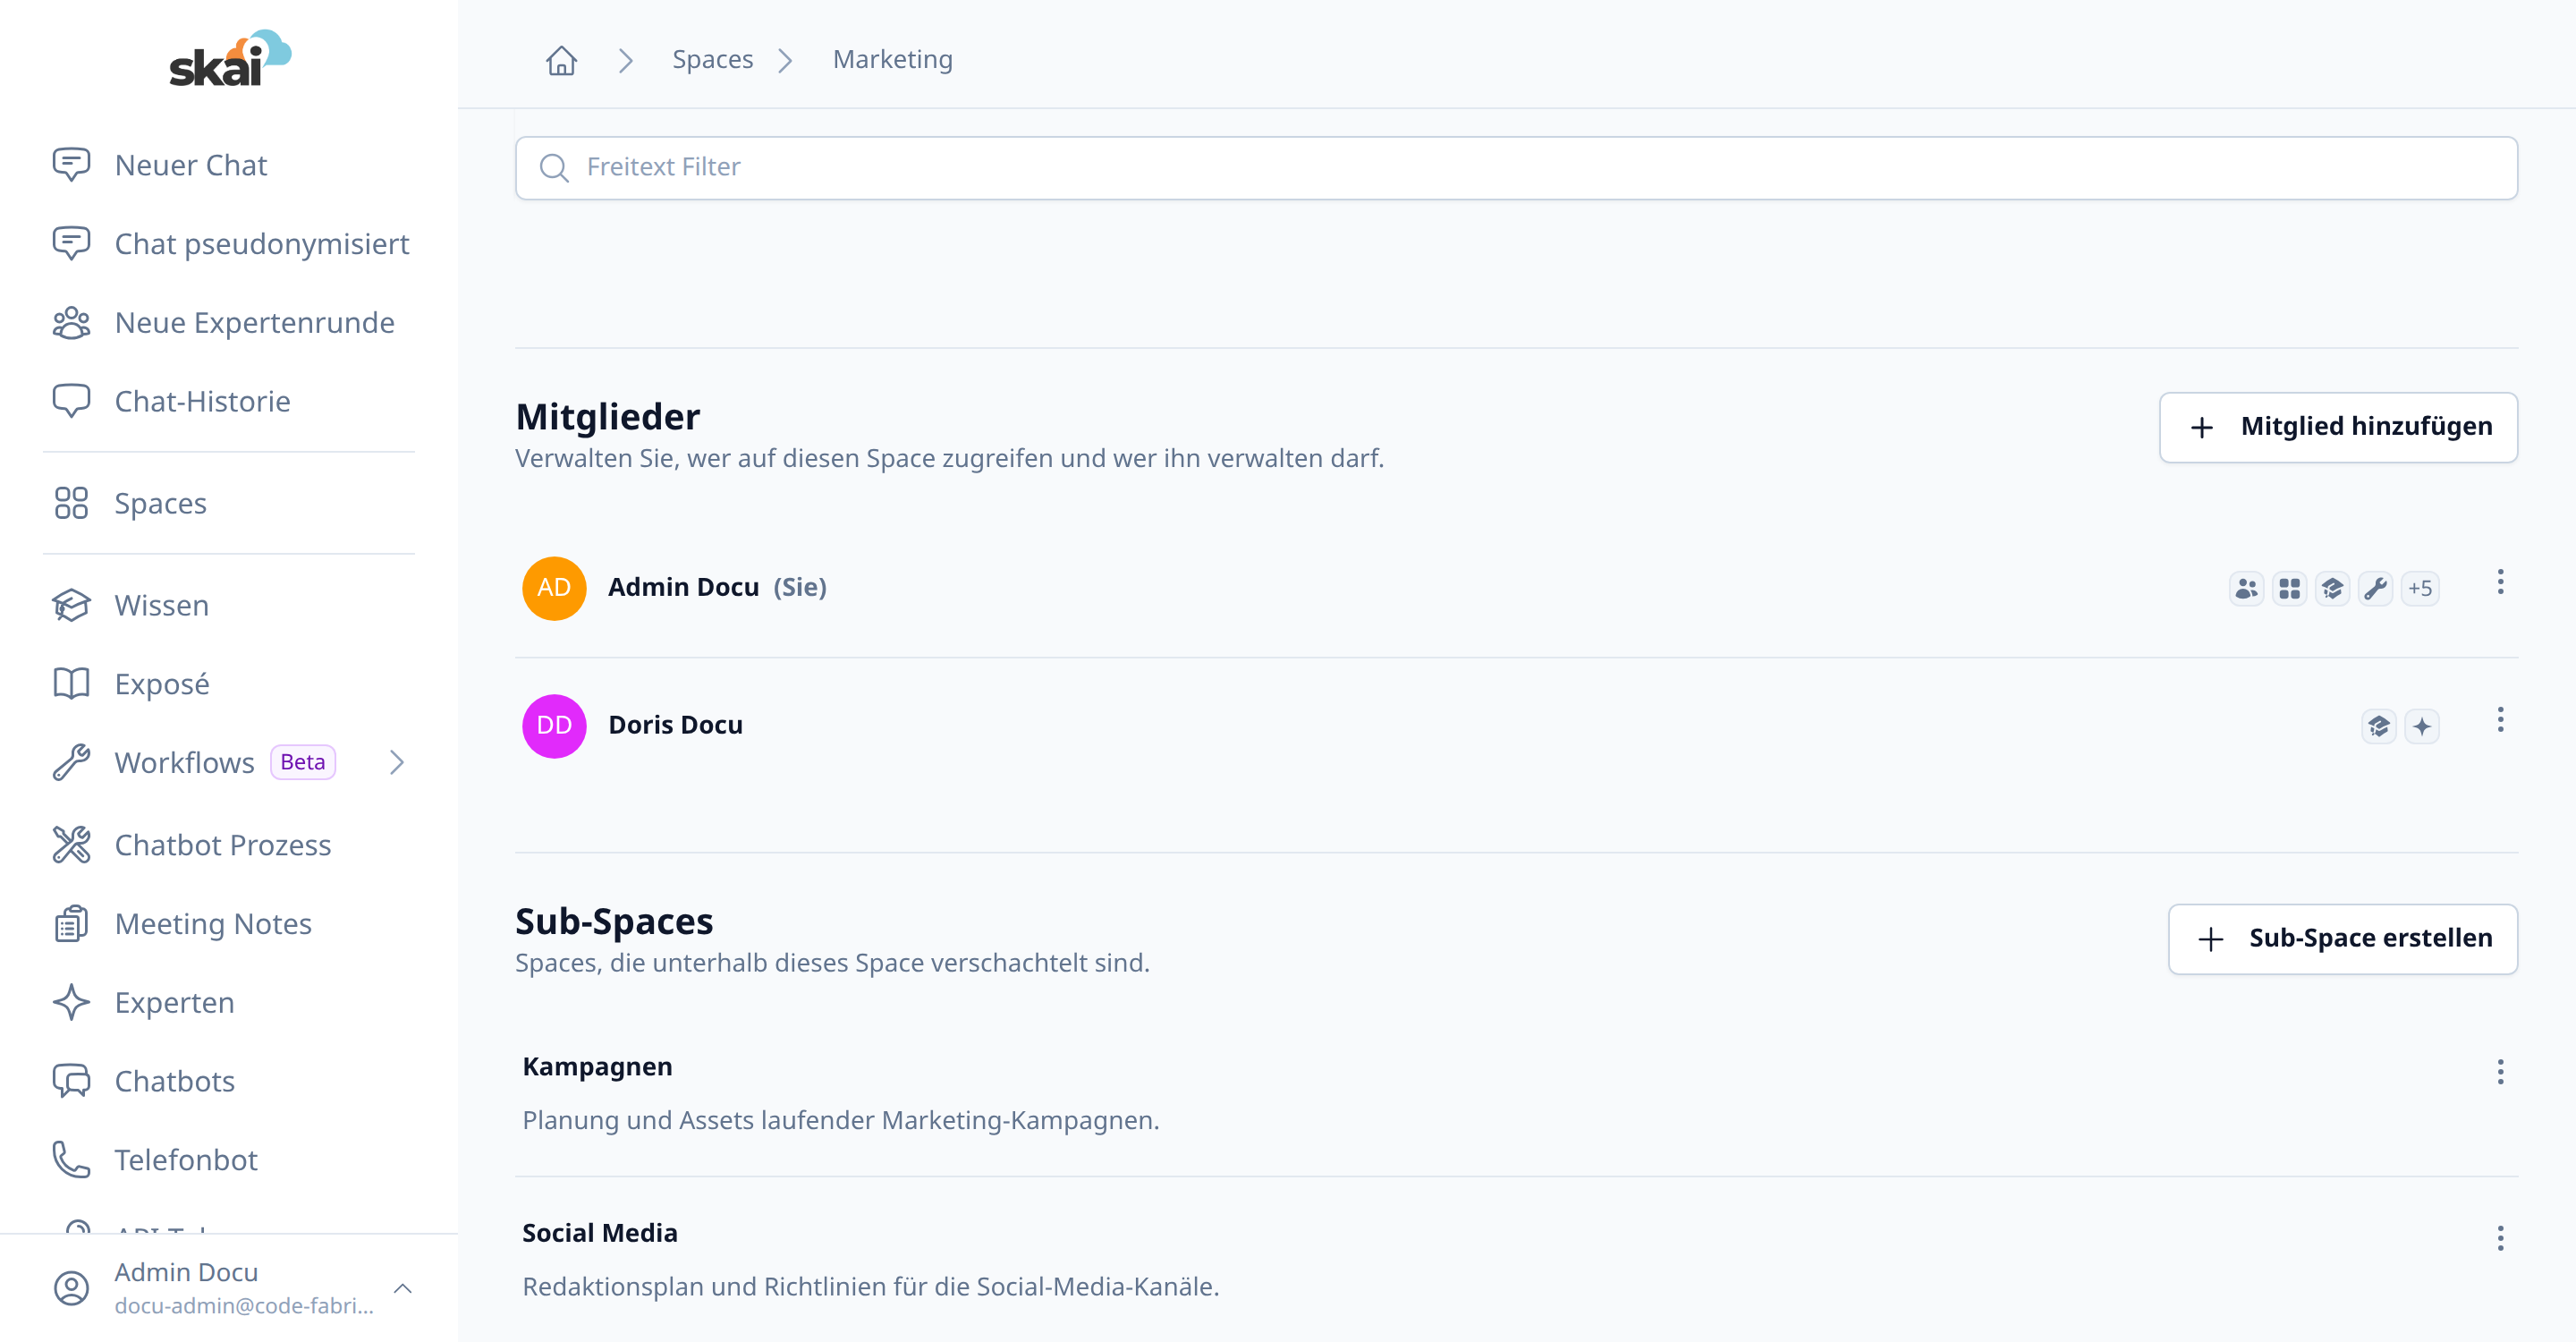Viewport: 2576px width, 1342px height.
Task: Expand the Workflows submenu chevron
Action: 397,763
